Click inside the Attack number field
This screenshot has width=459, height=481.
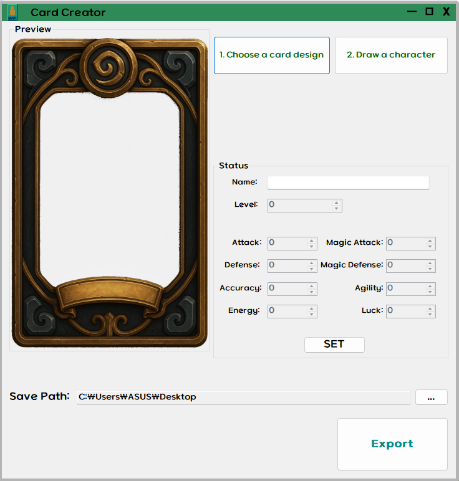[287, 243]
